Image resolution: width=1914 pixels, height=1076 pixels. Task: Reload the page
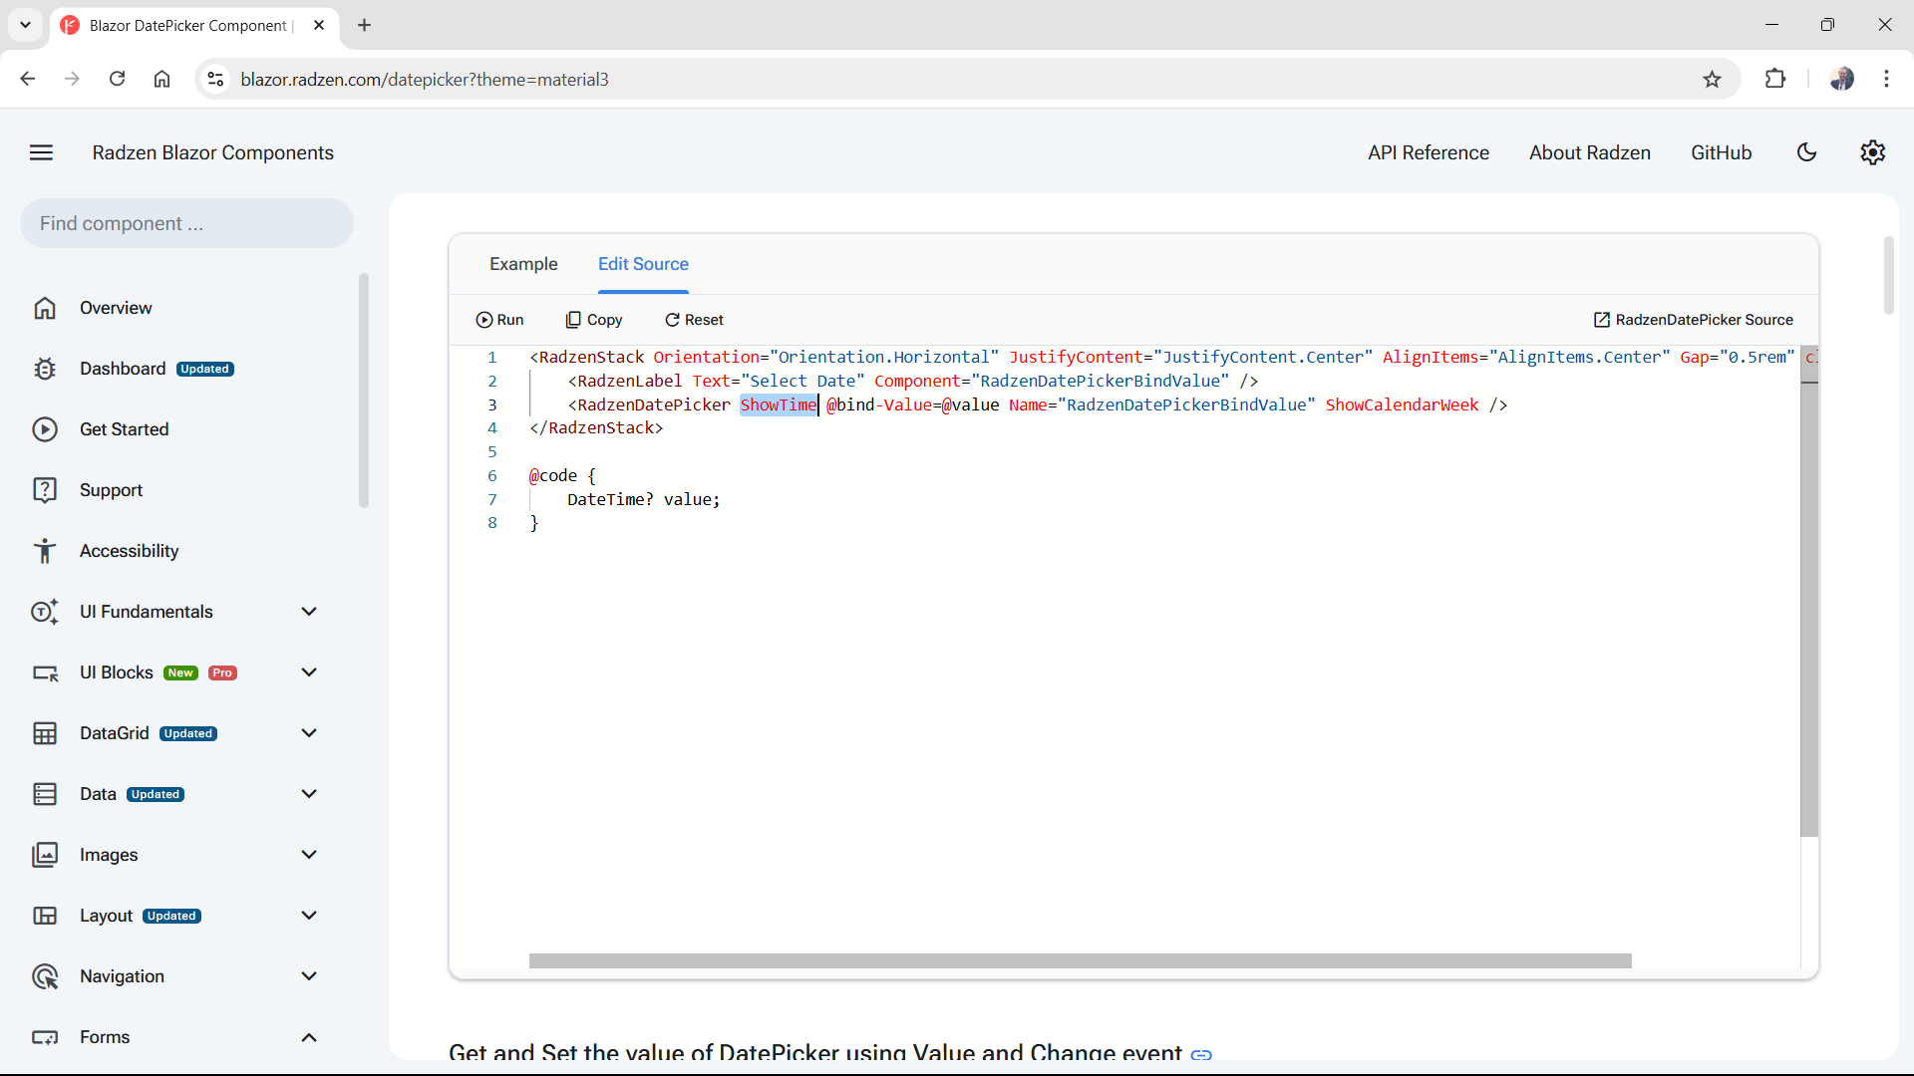point(117,79)
